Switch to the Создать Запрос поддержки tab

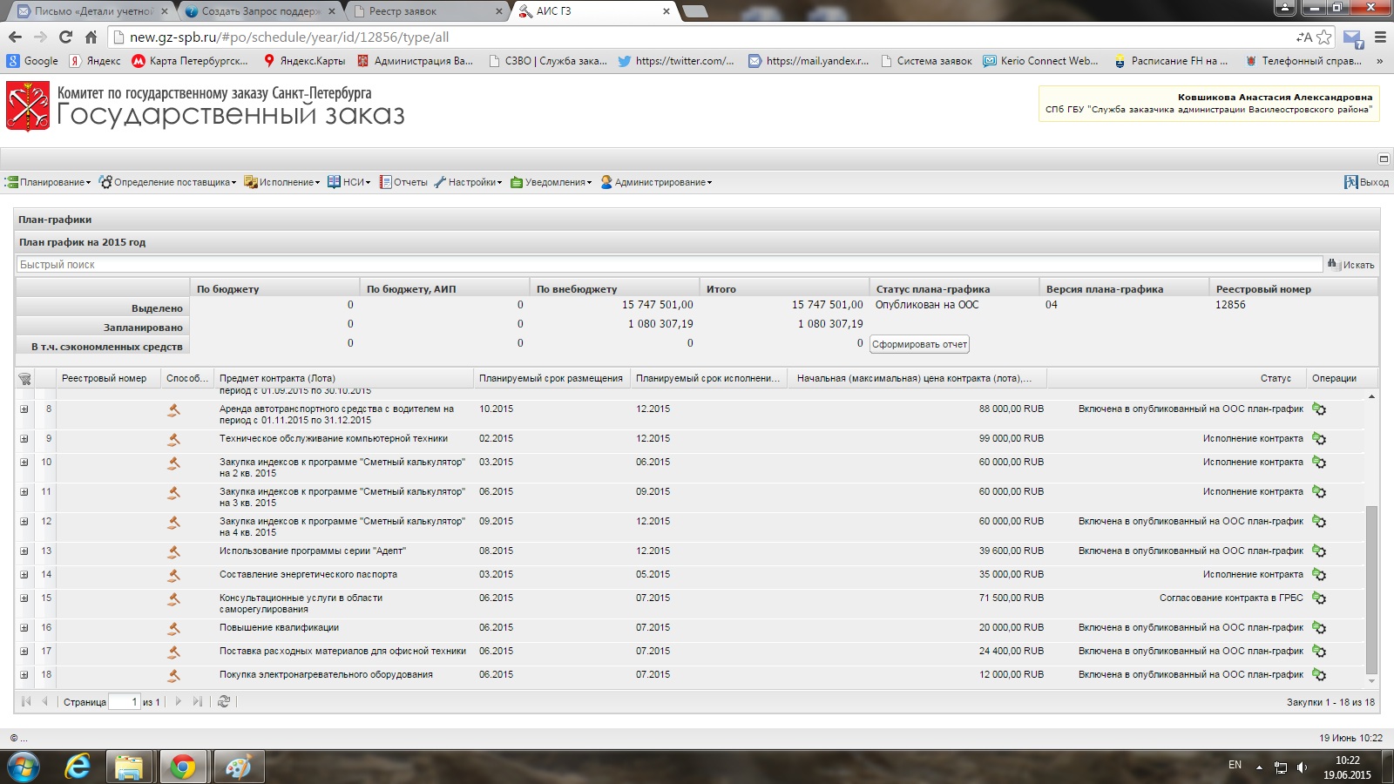click(260, 11)
